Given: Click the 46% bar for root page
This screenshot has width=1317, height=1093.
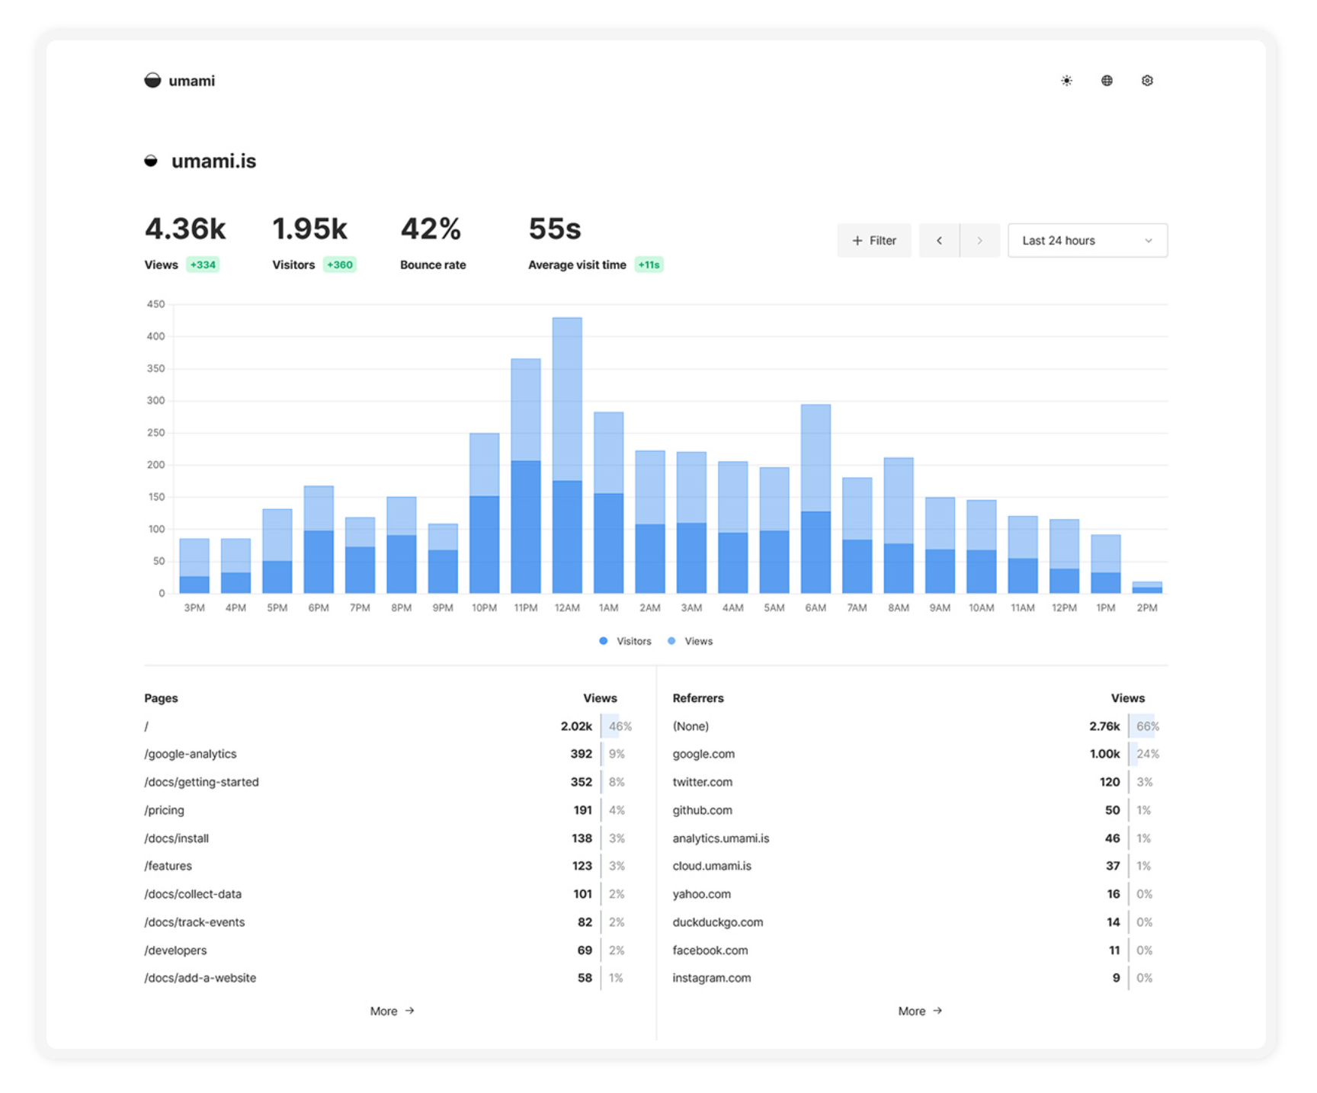Looking at the screenshot, I should pos(617,726).
